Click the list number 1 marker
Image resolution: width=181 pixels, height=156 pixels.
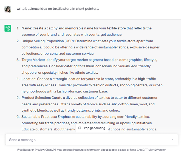(18, 28)
